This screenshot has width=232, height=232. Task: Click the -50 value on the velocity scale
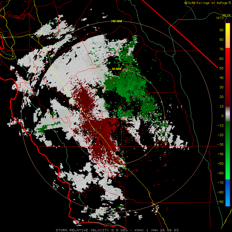coord(220,164)
